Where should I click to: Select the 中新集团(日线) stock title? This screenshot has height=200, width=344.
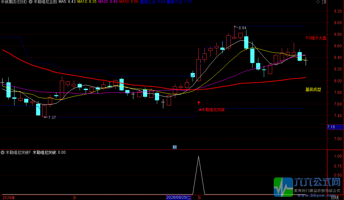tap(14, 2)
